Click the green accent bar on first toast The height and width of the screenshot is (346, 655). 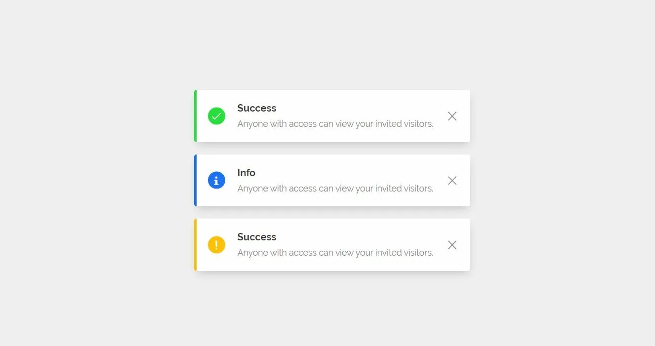pos(196,116)
